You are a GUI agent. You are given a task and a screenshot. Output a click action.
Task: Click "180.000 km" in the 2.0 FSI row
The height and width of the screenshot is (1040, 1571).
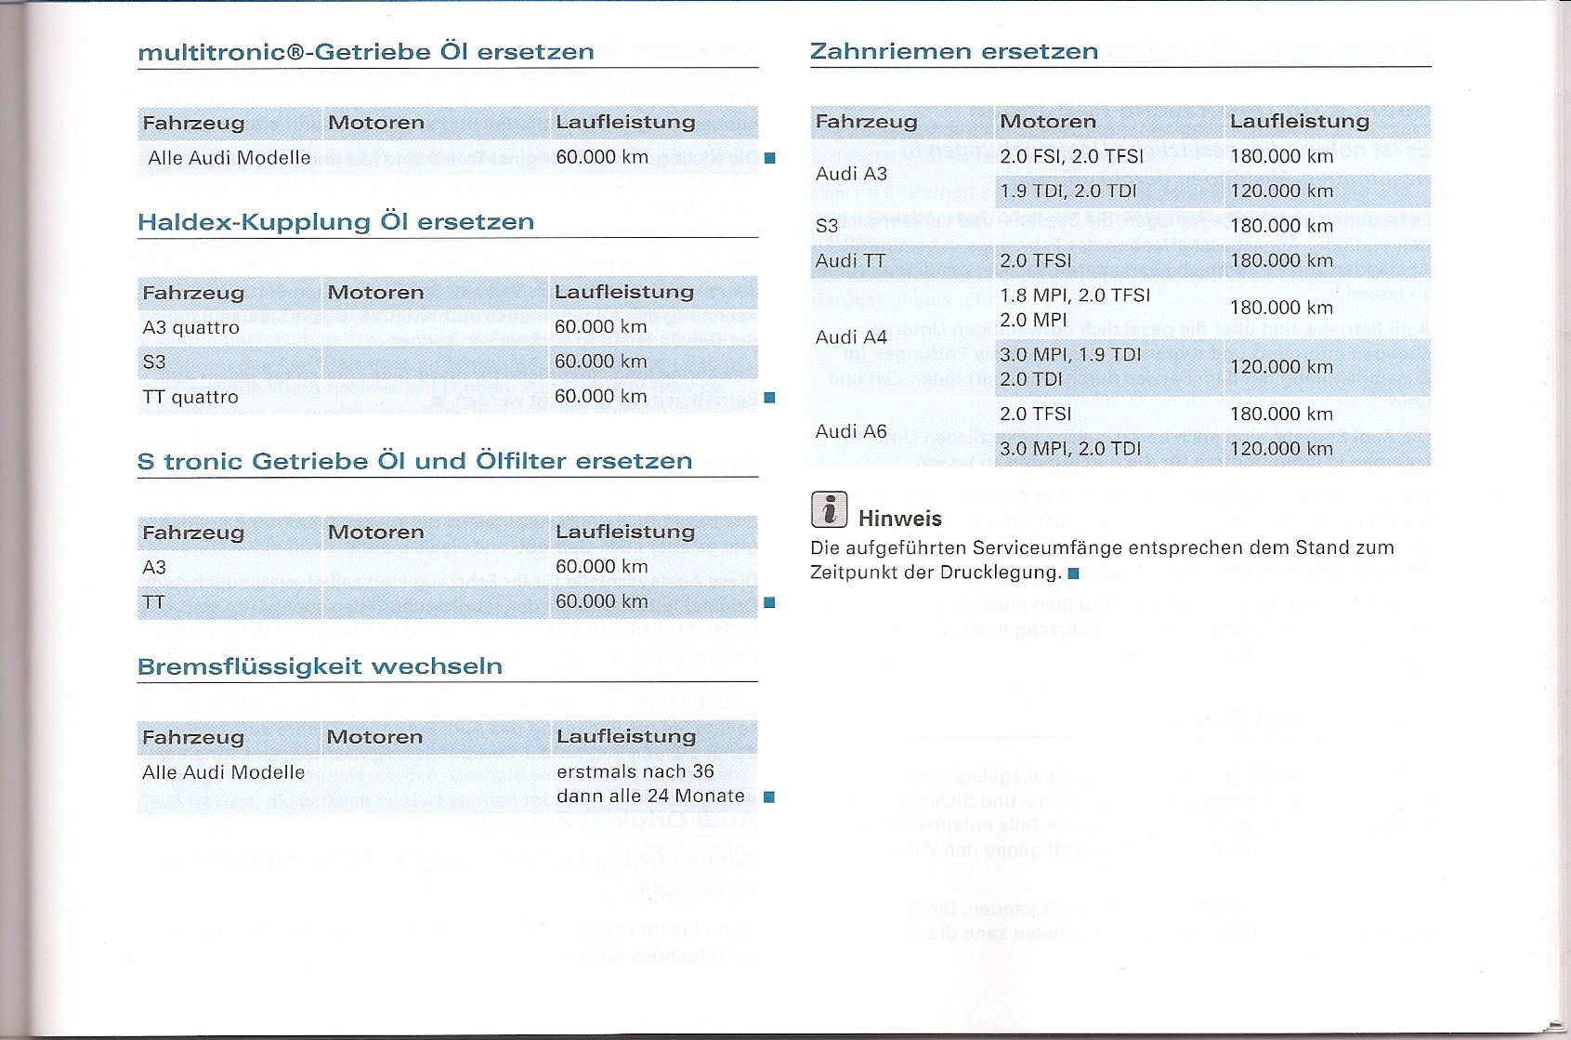(1282, 156)
